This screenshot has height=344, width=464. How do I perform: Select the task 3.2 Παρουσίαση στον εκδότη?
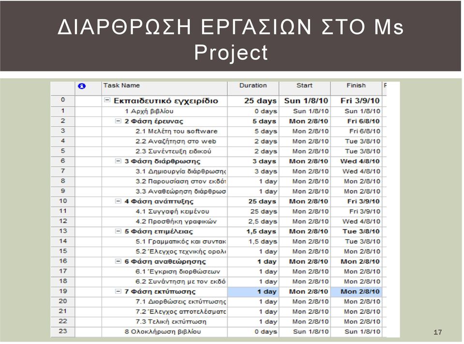[x=181, y=182]
